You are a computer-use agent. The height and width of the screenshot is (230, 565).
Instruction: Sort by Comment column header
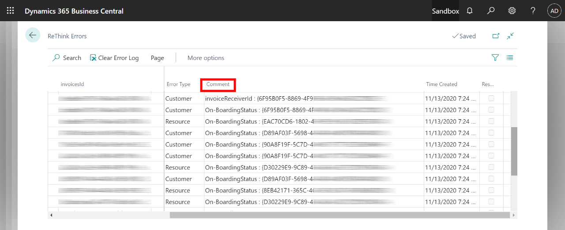point(218,84)
